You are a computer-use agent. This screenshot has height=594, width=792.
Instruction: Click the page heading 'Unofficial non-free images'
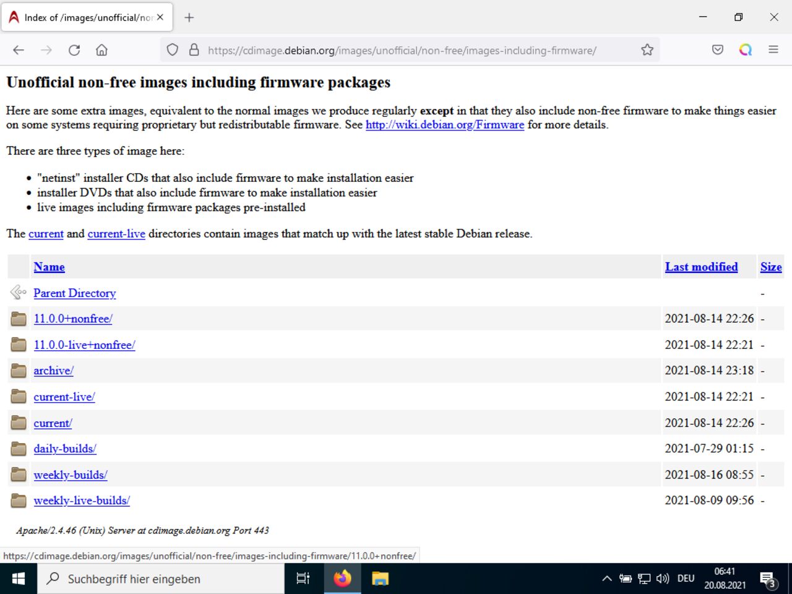[198, 82]
